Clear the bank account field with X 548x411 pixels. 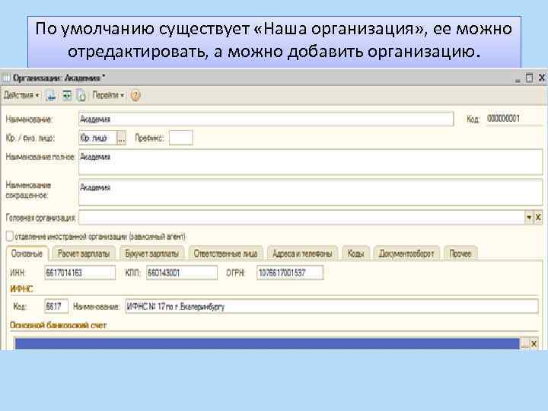point(534,344)
